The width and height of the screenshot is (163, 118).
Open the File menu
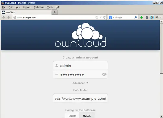click(x=4, y=7)
